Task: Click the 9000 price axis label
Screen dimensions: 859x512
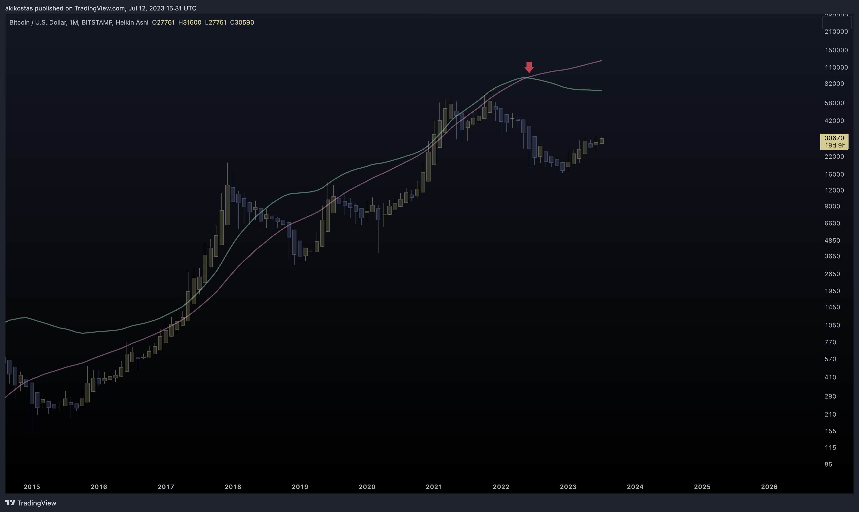Action: [832, 206]
